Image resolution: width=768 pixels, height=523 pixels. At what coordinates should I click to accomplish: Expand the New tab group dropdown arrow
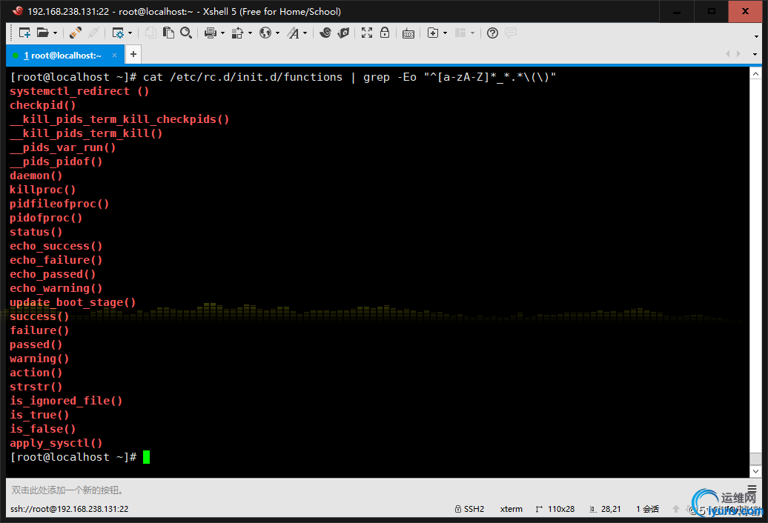point(445,33)
